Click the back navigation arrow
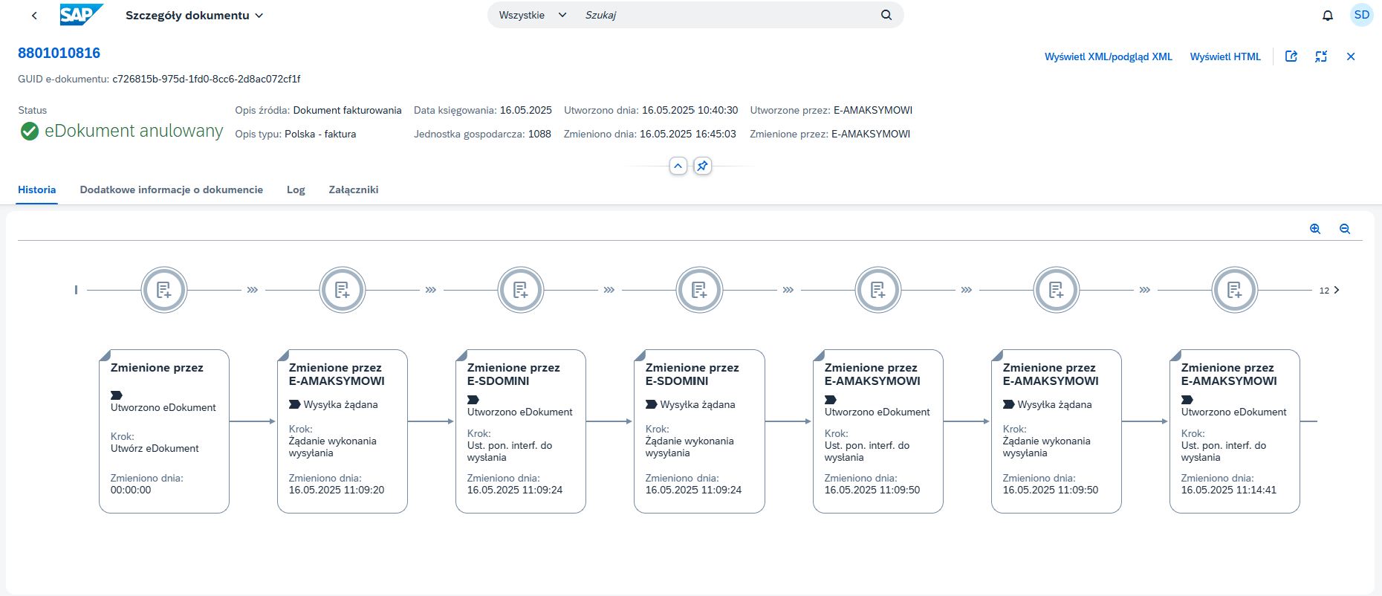 (x=34, y=16)
